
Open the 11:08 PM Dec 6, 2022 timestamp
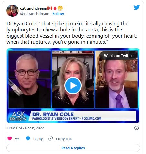25,128
